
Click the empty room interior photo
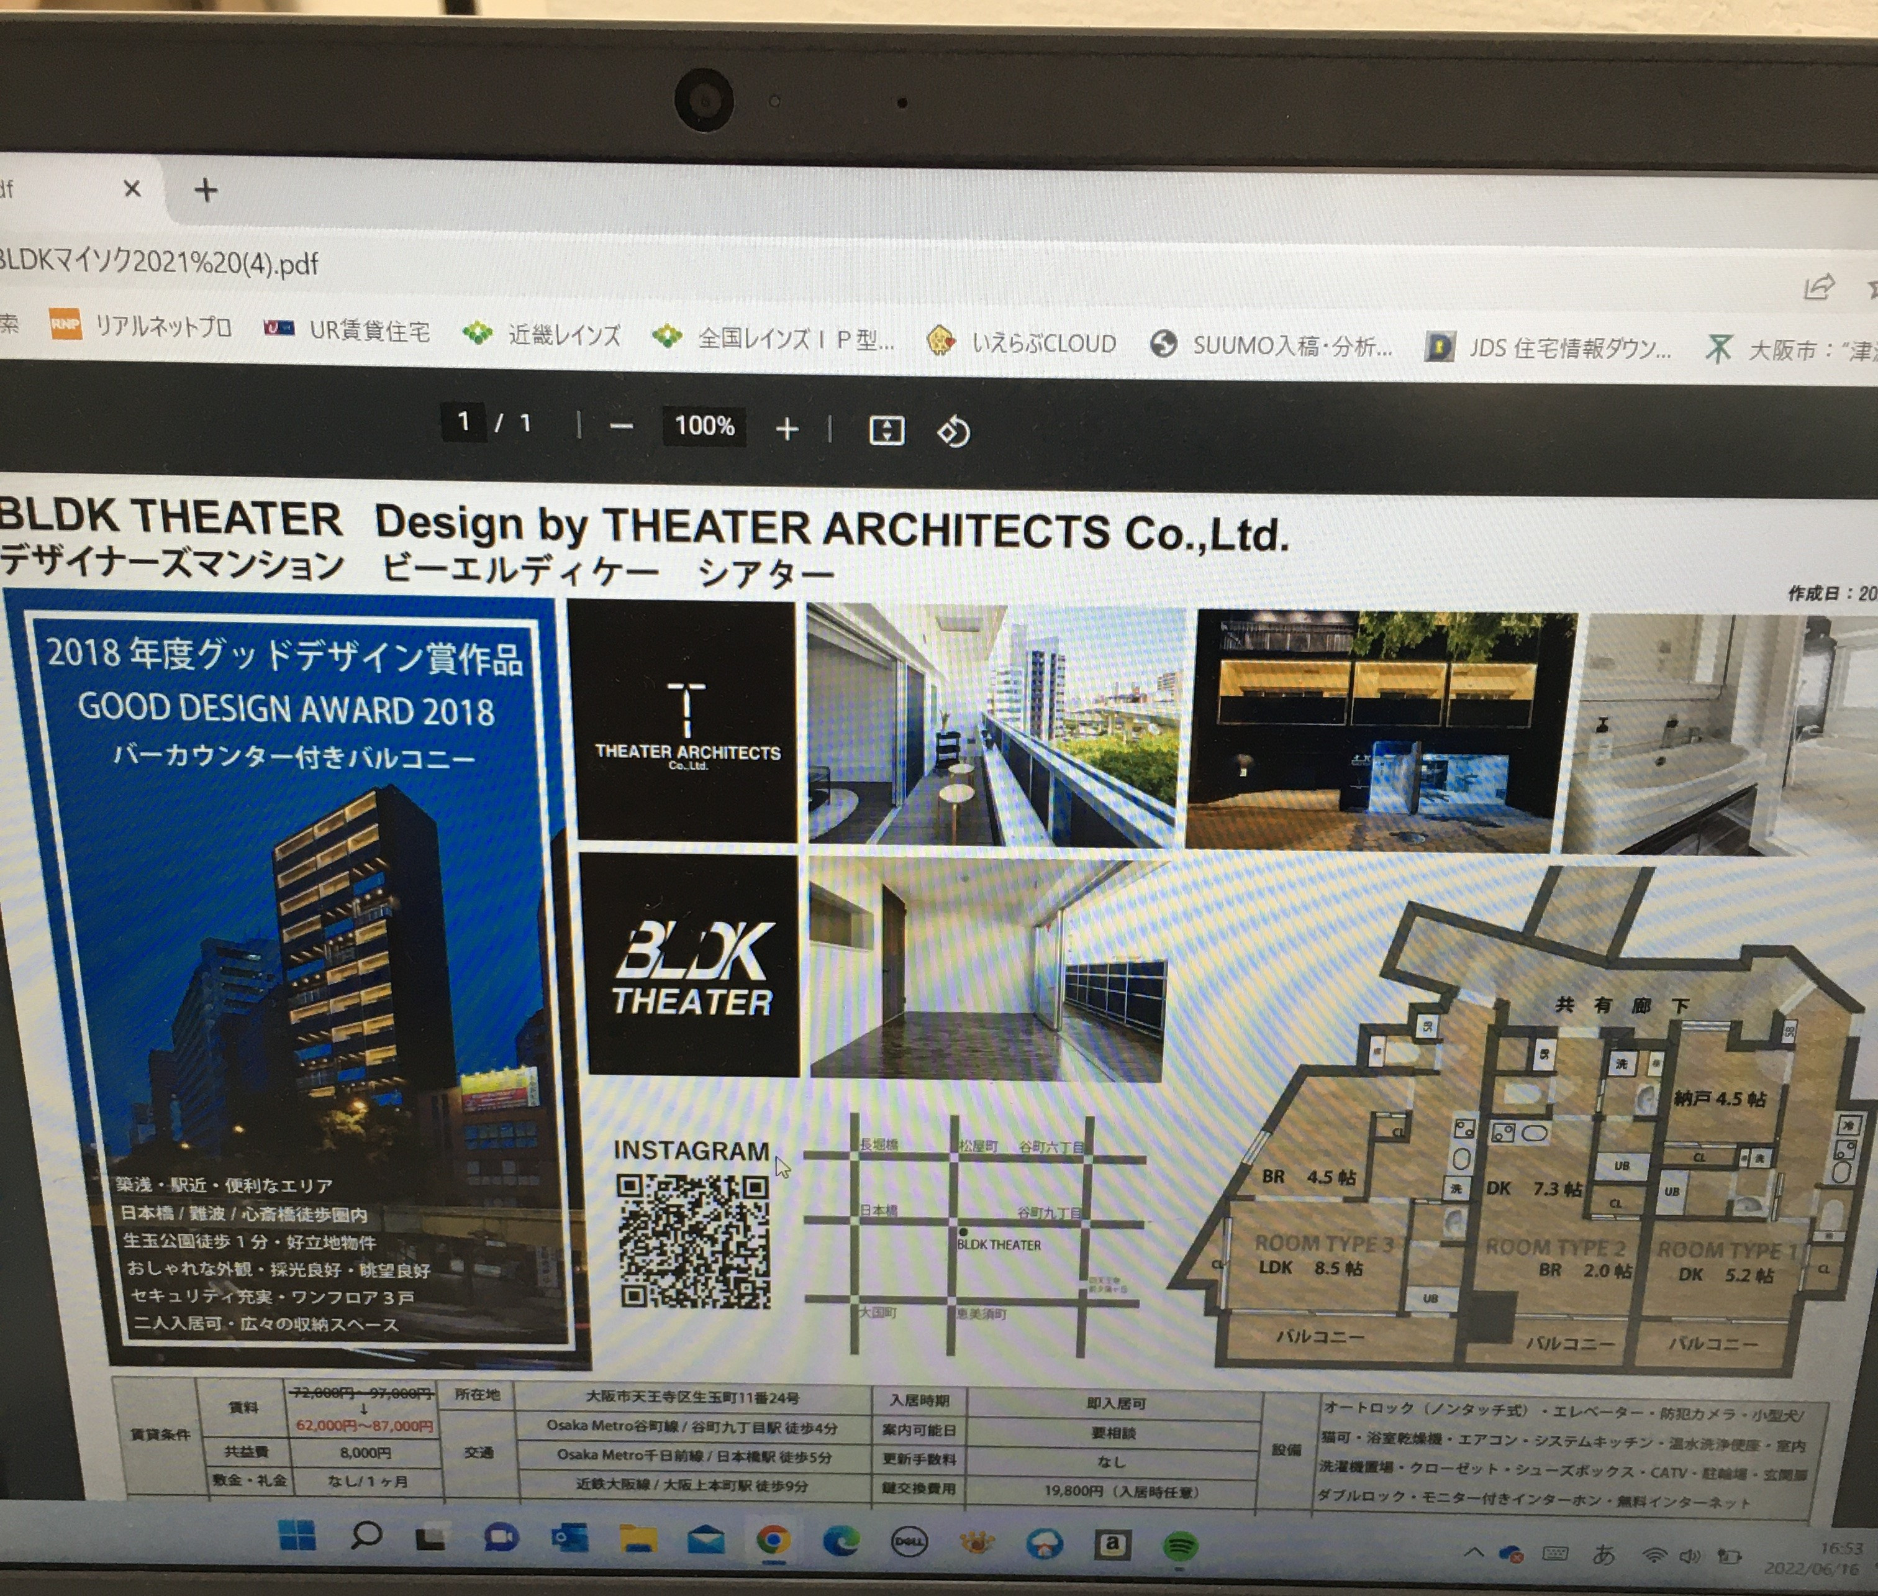coord(986,969)
